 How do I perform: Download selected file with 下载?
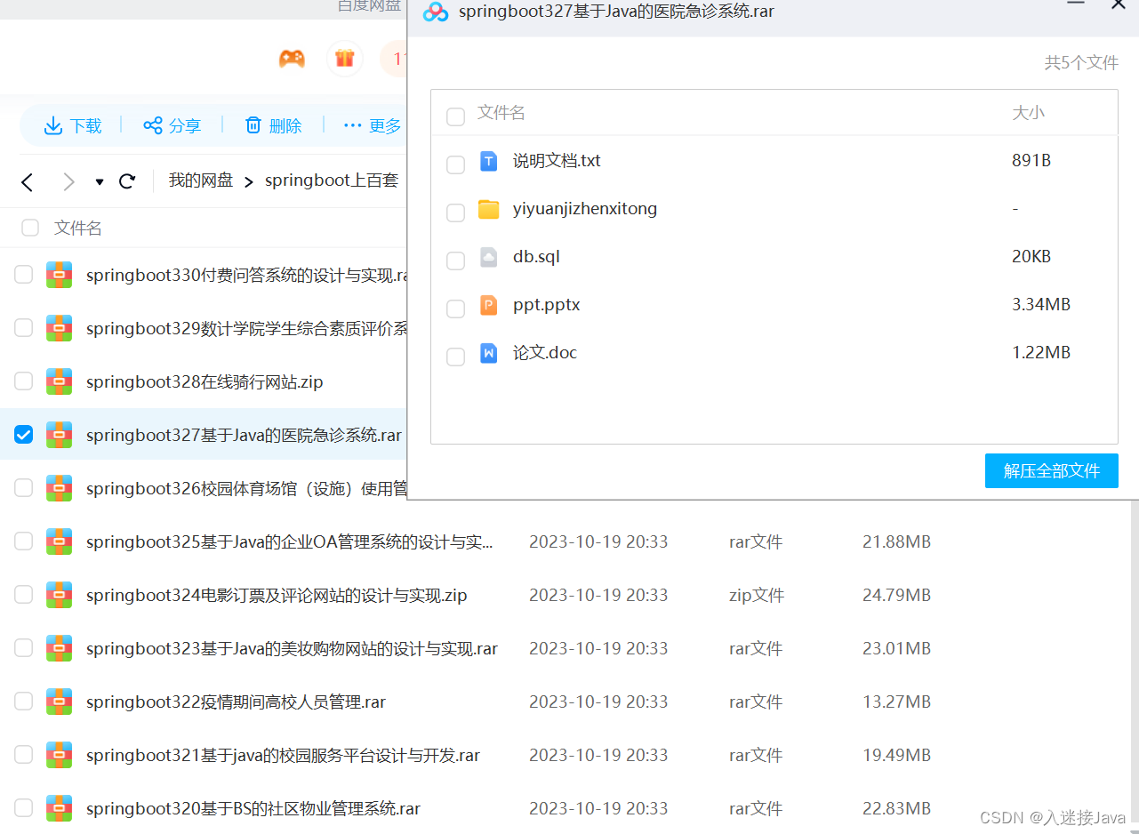[73, 126]
